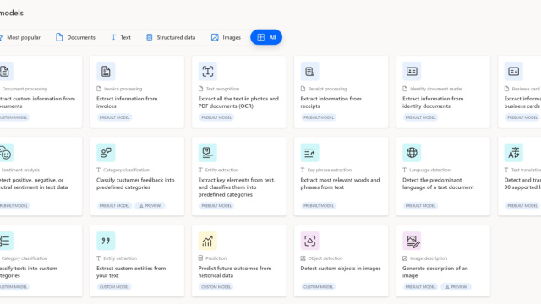Click the custom Entity extraction quote icon
The height and width of the screenshot is (304, 541).
(106, 241)
